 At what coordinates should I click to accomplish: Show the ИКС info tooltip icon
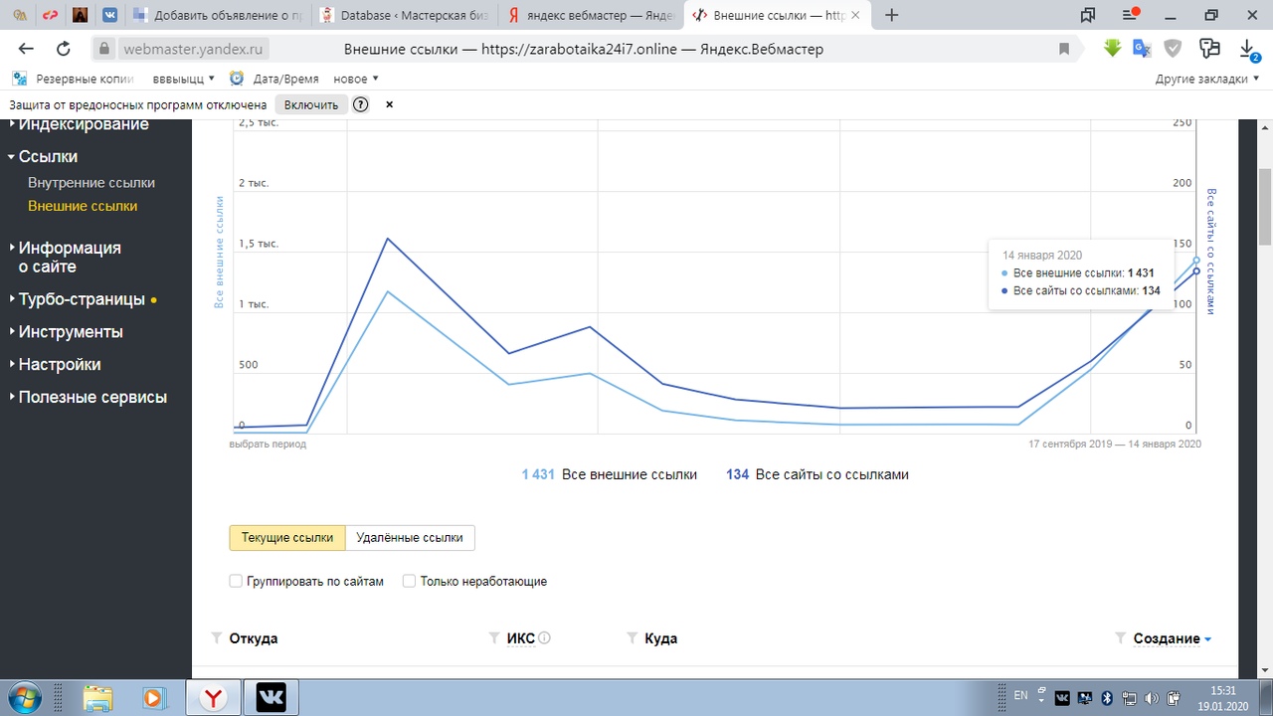pyautogui.click(x=544, y=638)
